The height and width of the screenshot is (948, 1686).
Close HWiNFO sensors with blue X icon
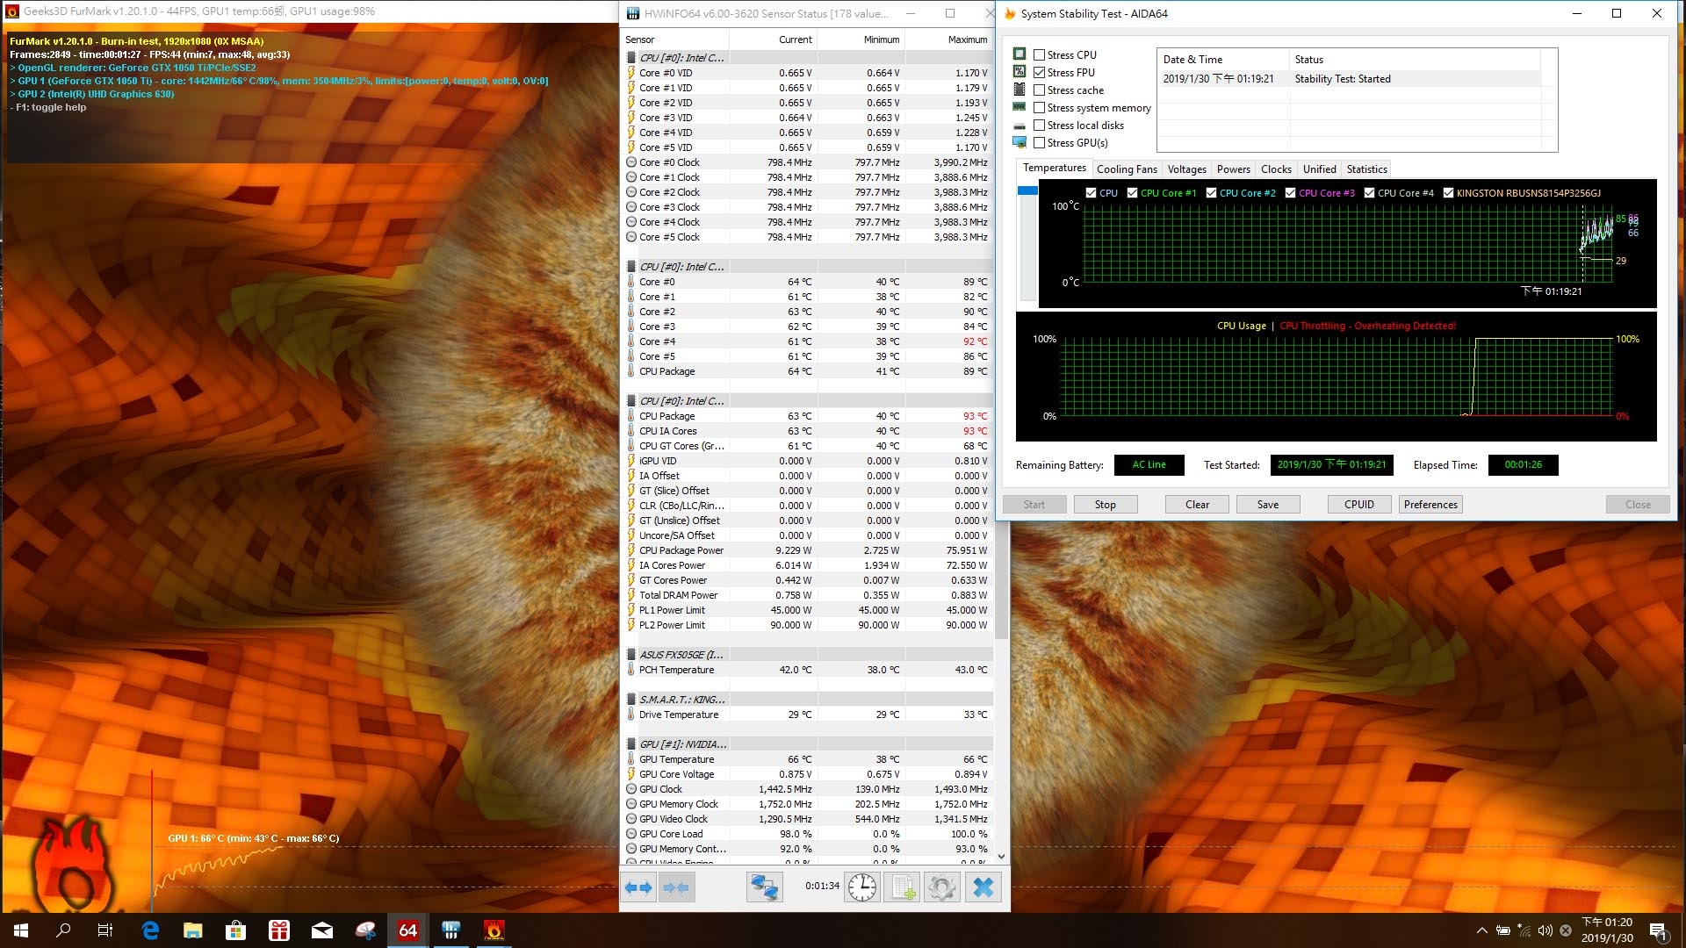pyautogui.click(x=983, y=887)
